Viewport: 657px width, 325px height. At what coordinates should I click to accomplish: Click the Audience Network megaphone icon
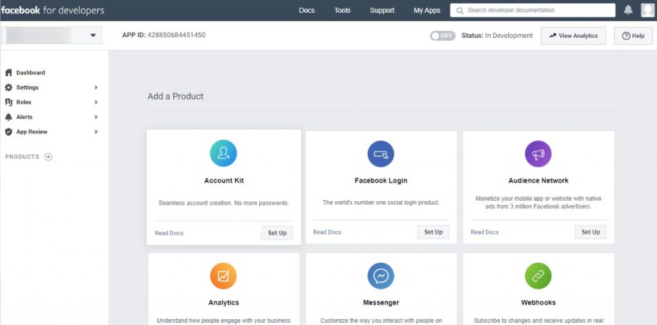click(x=538, y=154)
